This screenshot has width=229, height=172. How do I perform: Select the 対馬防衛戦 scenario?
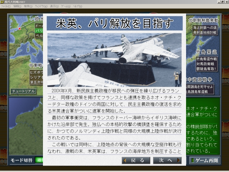click(x=205, y=64)
